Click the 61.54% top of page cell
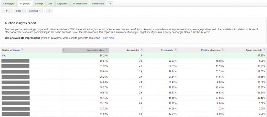 (261, 93)
